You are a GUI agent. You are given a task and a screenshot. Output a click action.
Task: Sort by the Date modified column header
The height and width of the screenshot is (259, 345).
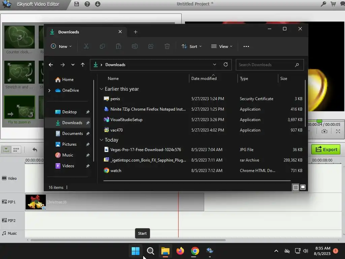204,78
